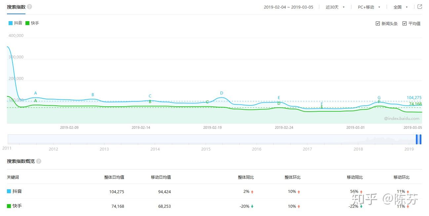Toggle the 新闻头条 checkbox
The height and width of the screenshot is (216, 429).
pos(378,23)
